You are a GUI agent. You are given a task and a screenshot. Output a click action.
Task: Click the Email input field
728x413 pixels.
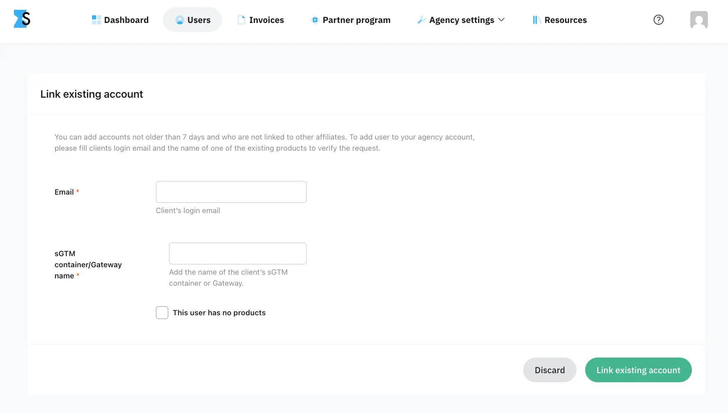(x=231, y=192)
